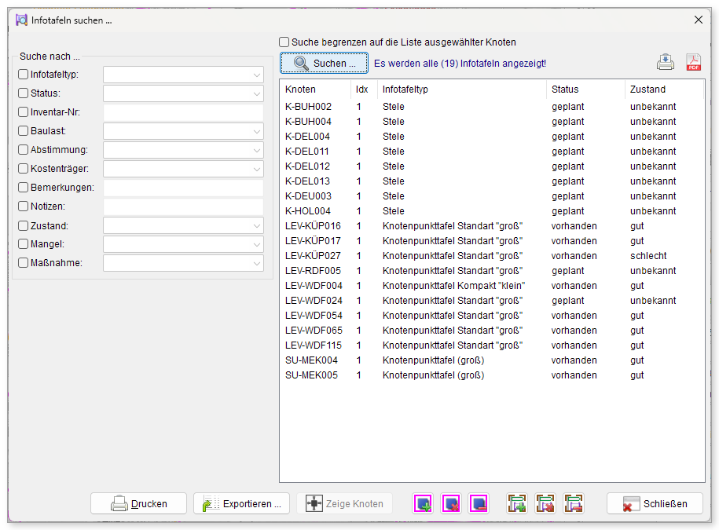
Task: Focus the Bemerkungen text field
Action: click(x=183, y=188)
